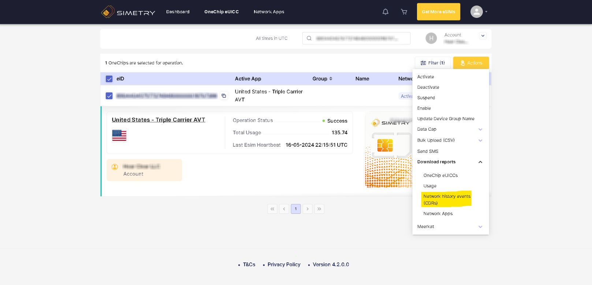The height and width of the screenshot is (285, 592).
Task: Click the search input field
Action: coord(356,38)
